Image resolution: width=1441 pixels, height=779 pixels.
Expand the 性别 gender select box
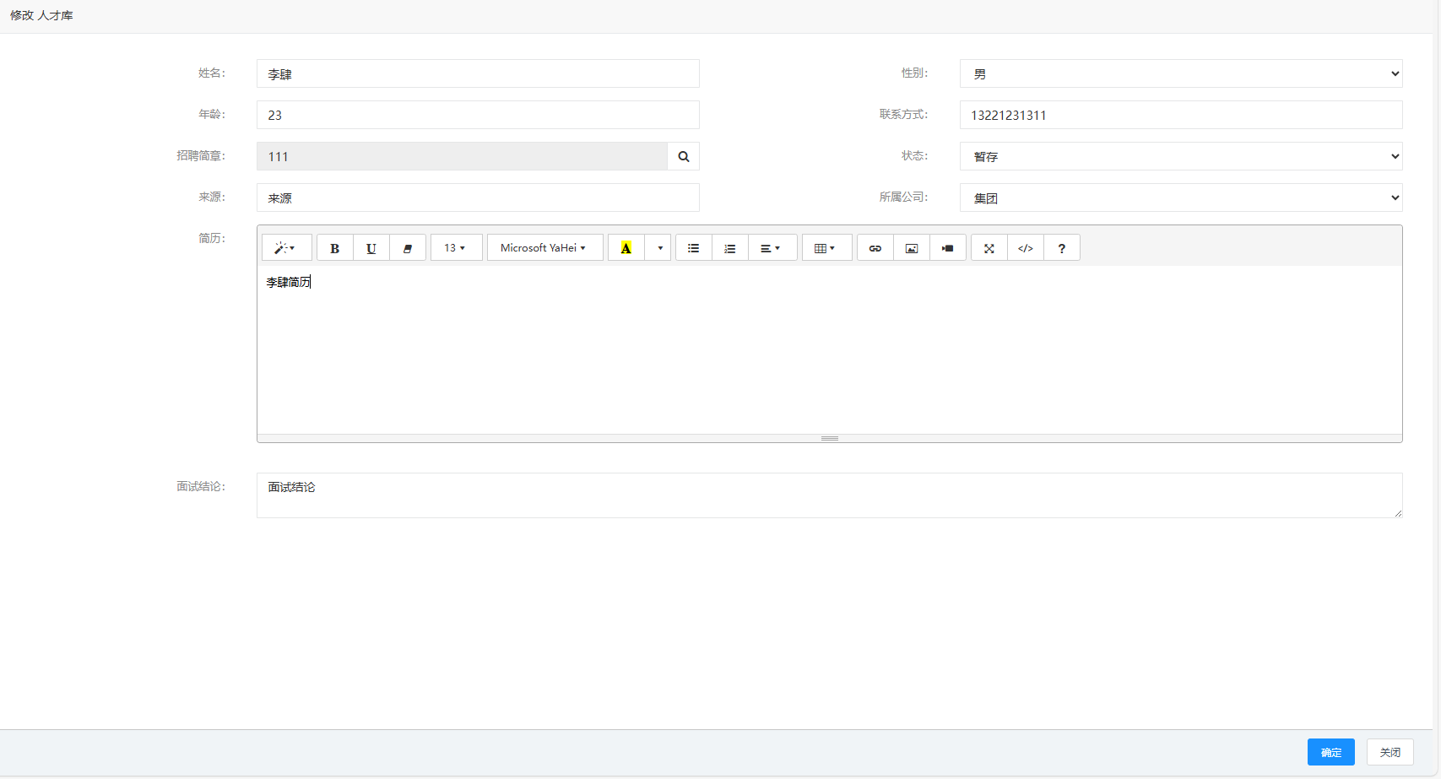1180,73
